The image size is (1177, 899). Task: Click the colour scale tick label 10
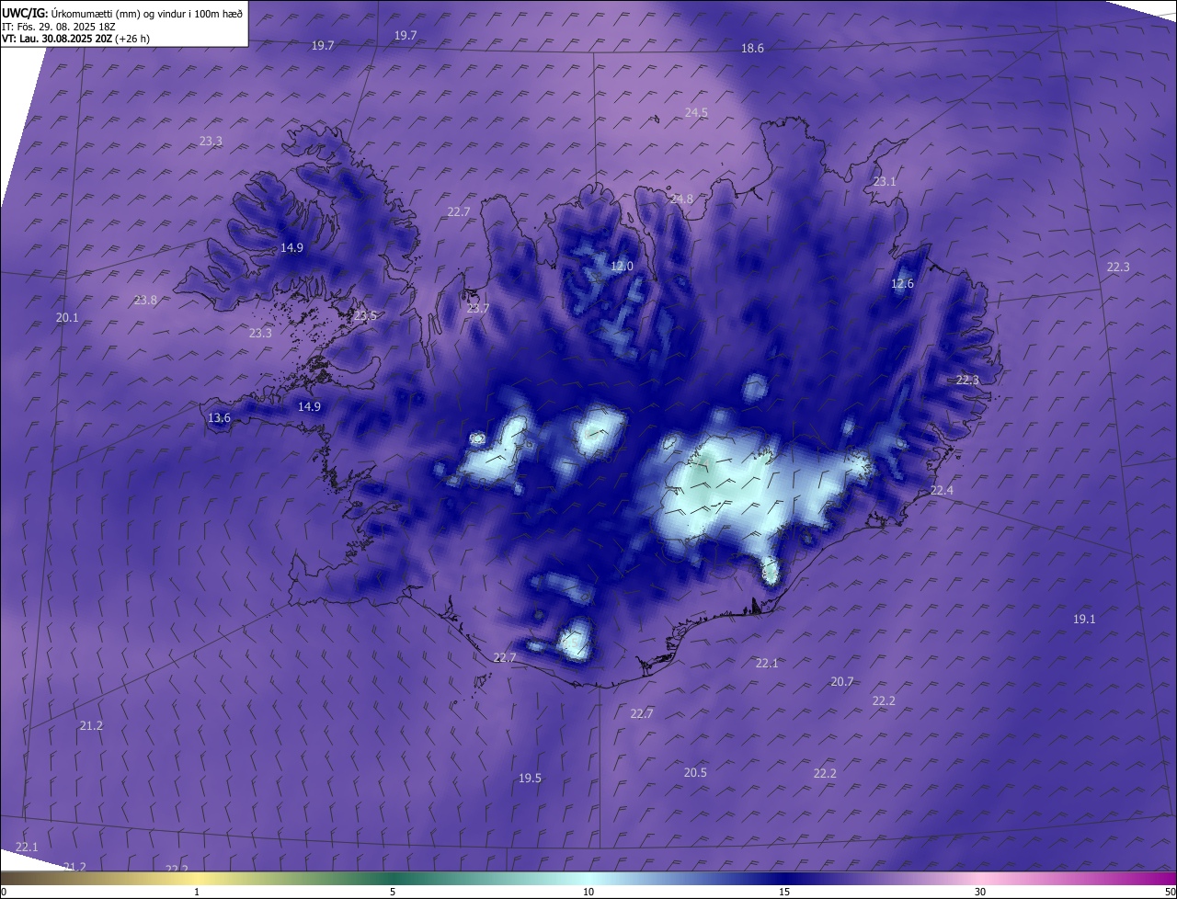[x=588, y=892]
